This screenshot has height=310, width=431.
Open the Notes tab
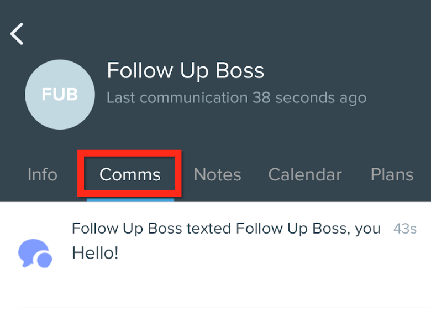pyautogui.click(x=217, y=174)
